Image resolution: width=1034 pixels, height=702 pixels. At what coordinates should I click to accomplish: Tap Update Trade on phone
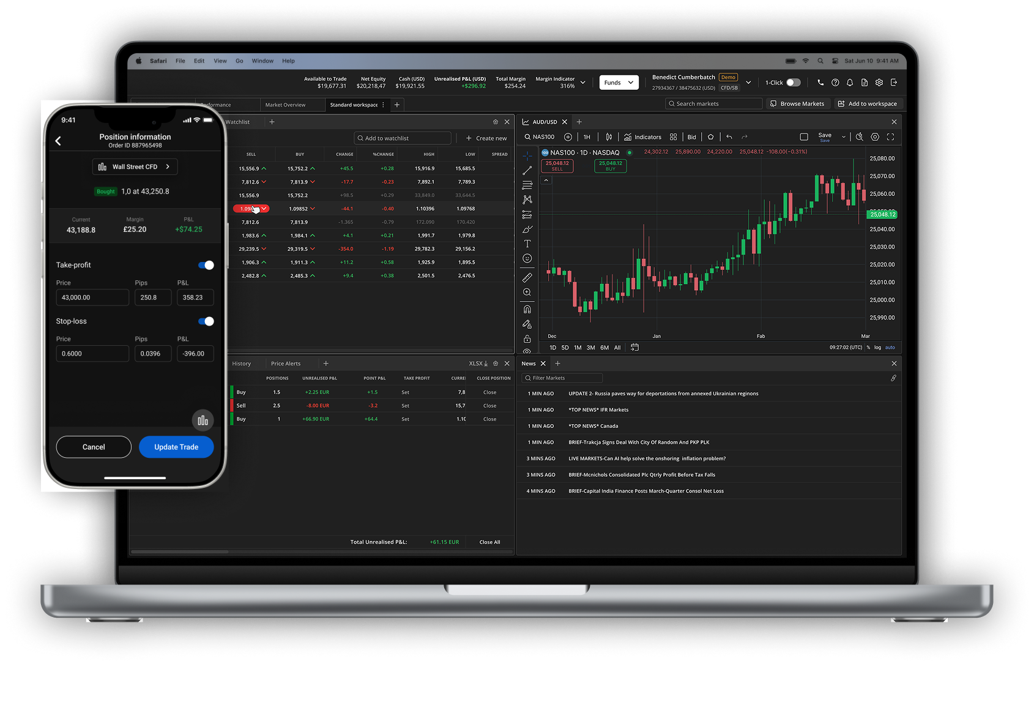point(176,447)
